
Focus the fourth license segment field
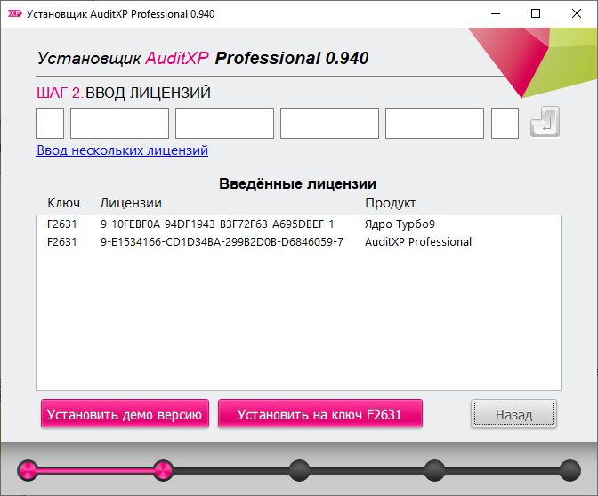329,123
